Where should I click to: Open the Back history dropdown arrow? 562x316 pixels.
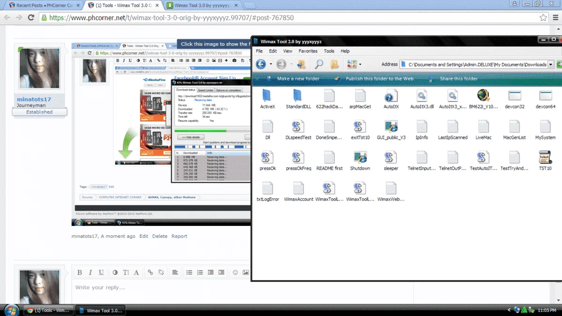271,65
